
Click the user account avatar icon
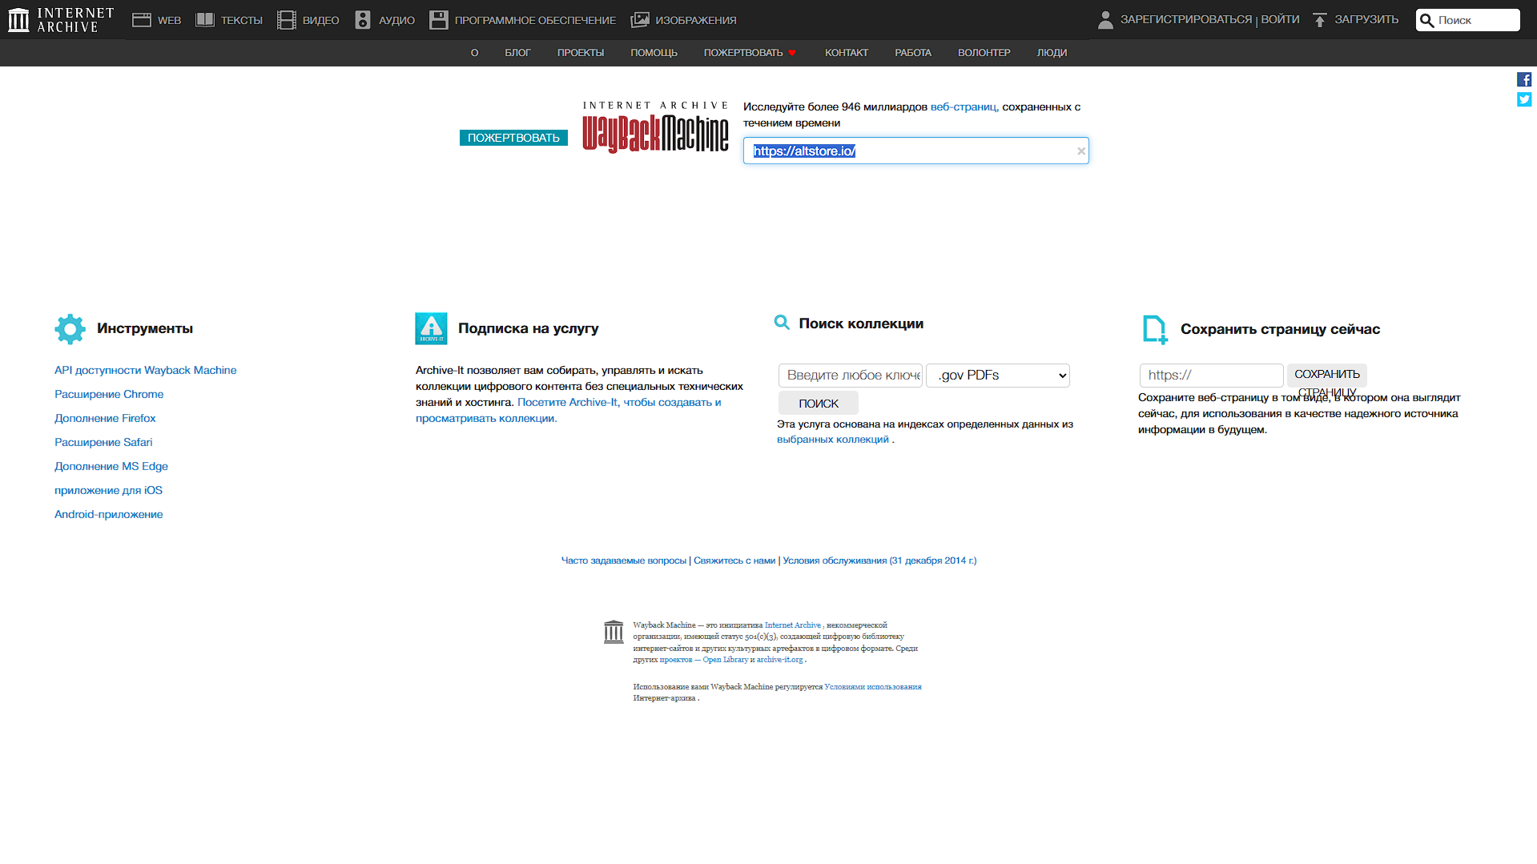pos(1105,20)
